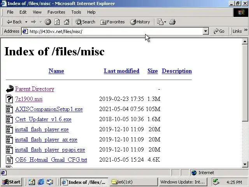This screenshot has height=187, width=249.
Task: Open the Tools menu
Action: point(76,12)
